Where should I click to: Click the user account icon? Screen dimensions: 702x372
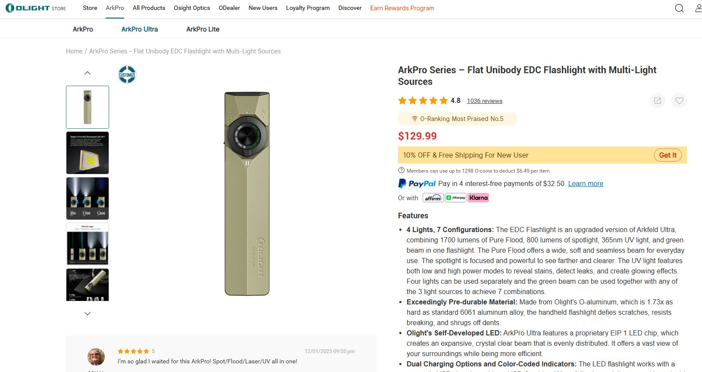pos(699,8)
